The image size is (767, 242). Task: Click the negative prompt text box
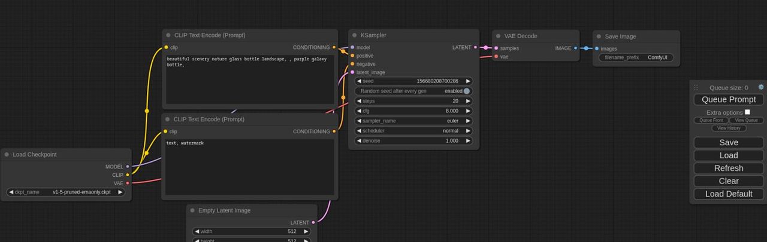pyautogui.click(x=249, y=167)
